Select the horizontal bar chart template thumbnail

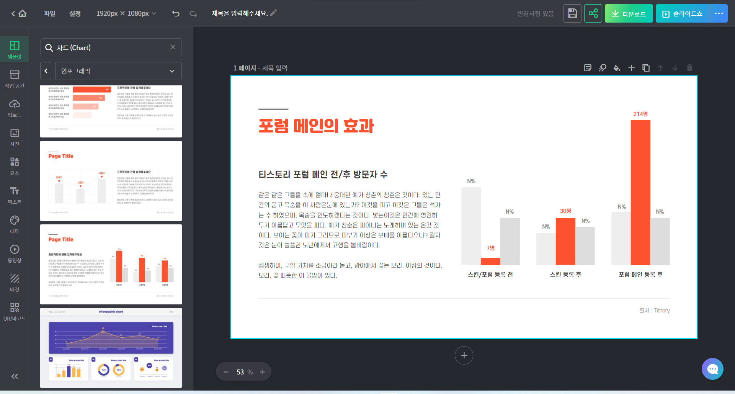(111, 111)
